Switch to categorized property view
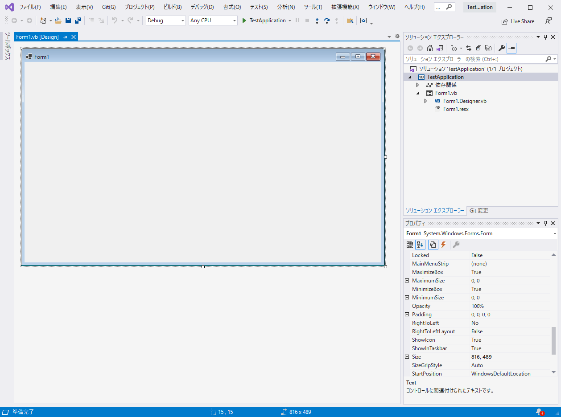The image size is (561, 417). (409, 244)
